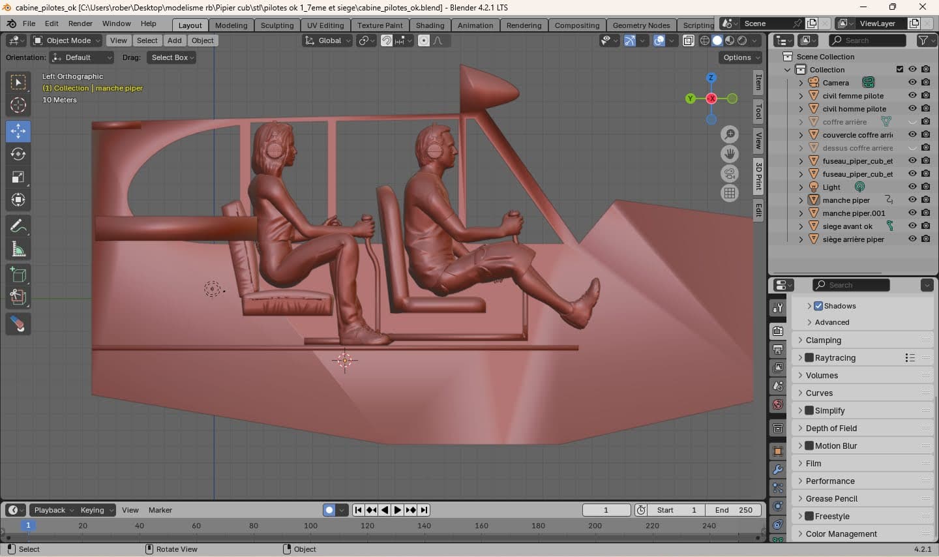This screenshot has height=557, width=939.
Task: Jump to the timeline end frame
Action: click(425, 510)
